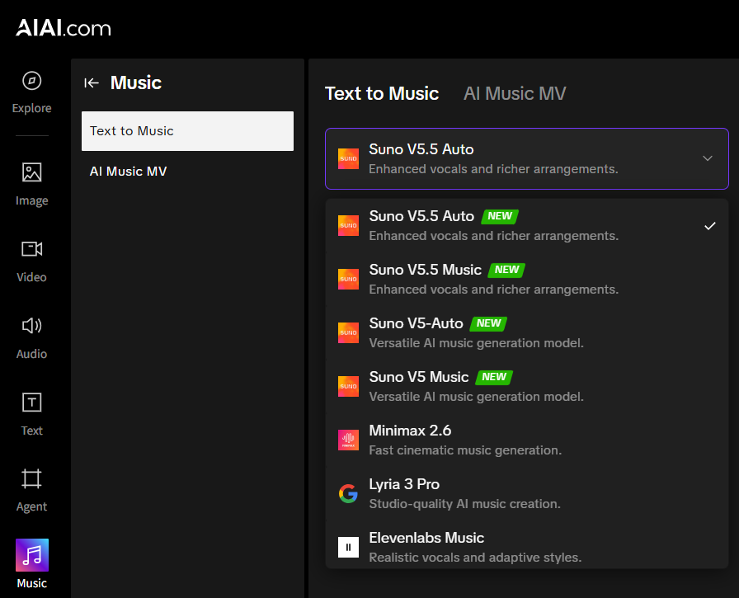Click the Elevenlabs logo icon
Screen dimensions: 739x598
[348, 548]
